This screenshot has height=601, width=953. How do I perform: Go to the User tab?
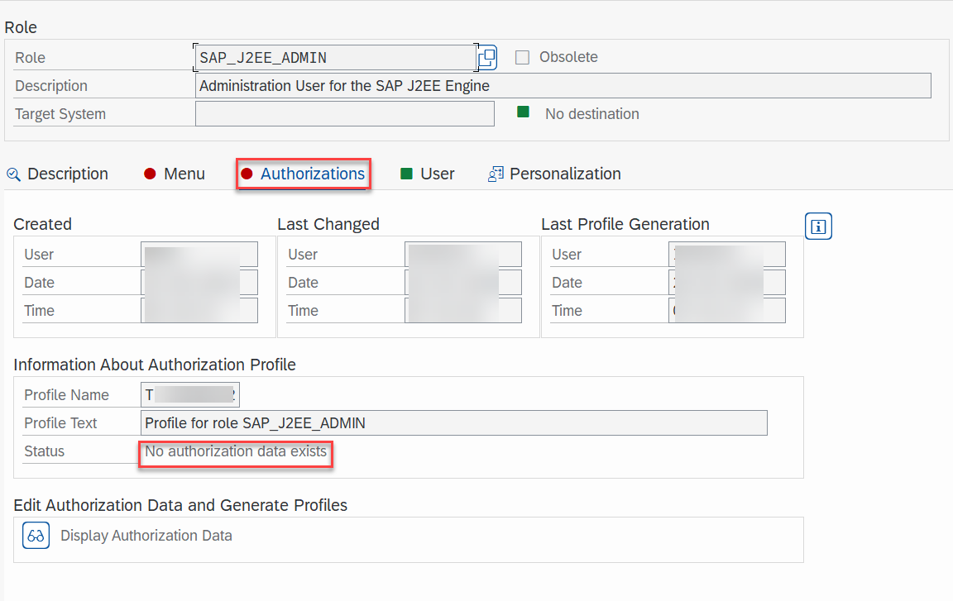[x=437, y=174]
